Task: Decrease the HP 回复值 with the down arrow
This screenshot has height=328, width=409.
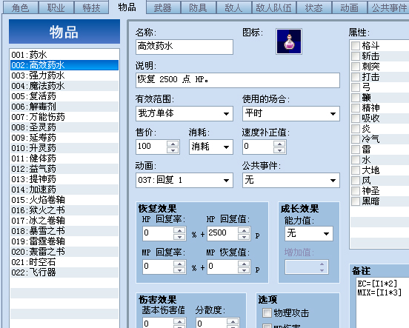Action: 244,237
